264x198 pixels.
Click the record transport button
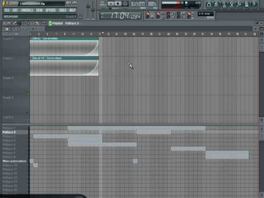(125, 3)
